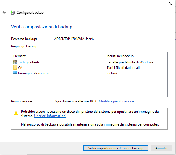Click the Cartelle predefinite di Windows entry
This screenshot has height=155, width=176.
(x=132, y=62)
